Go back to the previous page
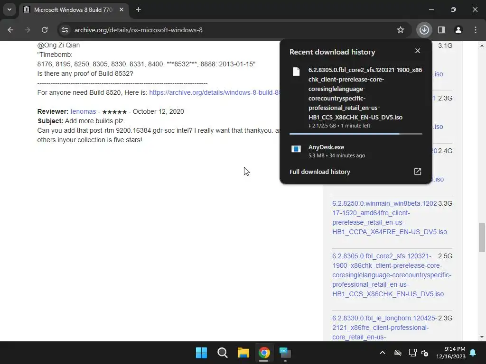The image size is (486, 364). 10,30
